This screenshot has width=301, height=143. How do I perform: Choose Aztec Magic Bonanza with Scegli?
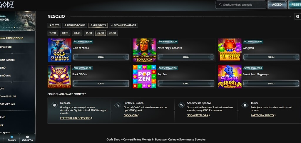186,57
